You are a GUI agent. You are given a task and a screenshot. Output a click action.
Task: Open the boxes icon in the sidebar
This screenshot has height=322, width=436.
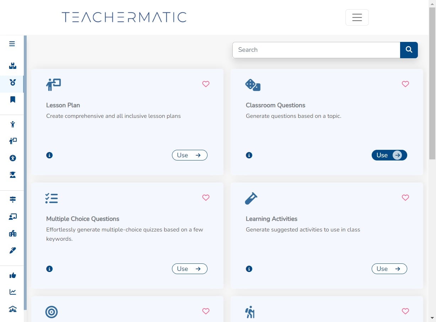(x=13, y=66)
